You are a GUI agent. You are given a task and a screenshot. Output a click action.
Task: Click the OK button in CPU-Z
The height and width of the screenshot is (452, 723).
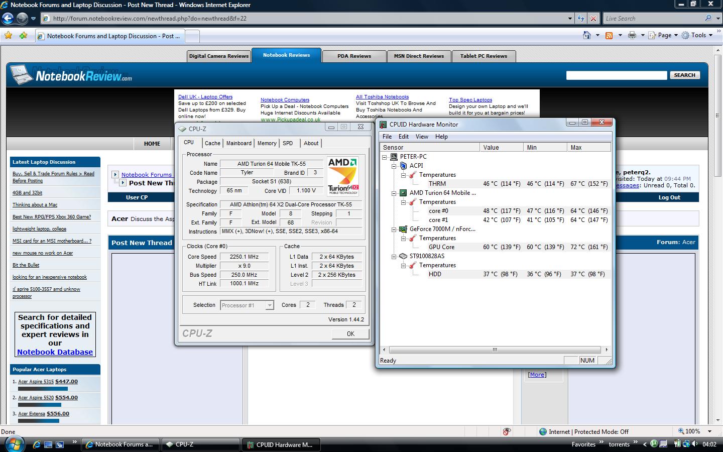point(350,333)
